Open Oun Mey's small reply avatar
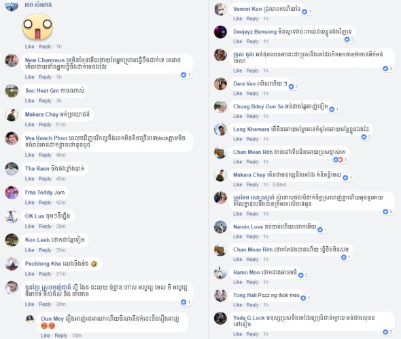 click(30, 319)
